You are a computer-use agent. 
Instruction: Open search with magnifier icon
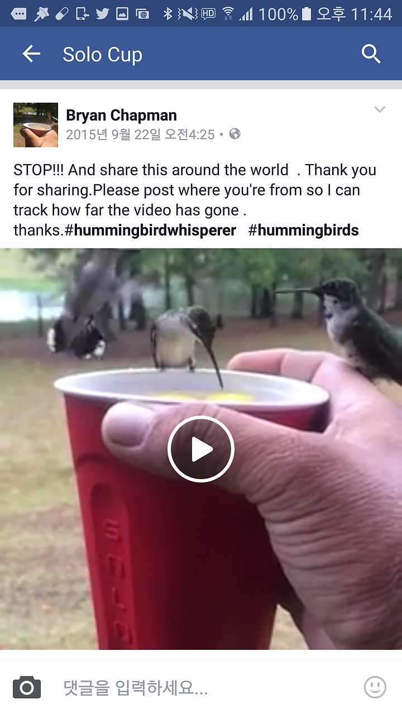(x=371, y=54)
